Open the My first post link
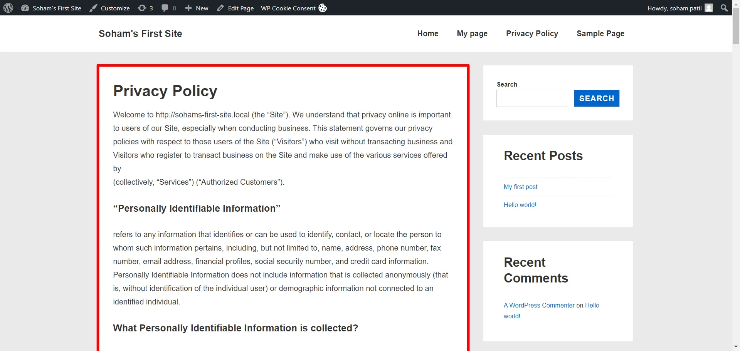The height and width of the screenshot is (351, 740). pos(520,187)
